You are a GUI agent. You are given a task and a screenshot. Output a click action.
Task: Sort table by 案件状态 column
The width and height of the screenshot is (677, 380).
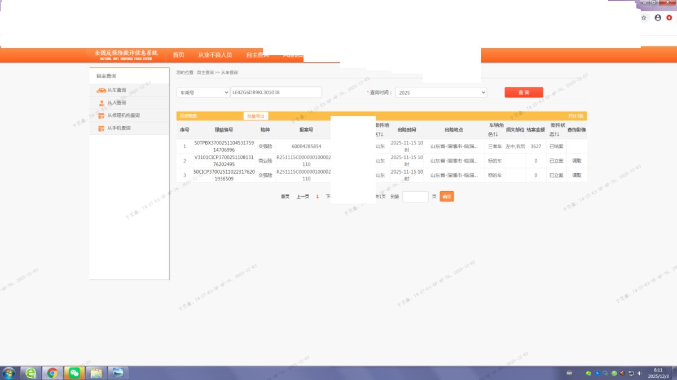pyautogui.click(x=557, y=134)
